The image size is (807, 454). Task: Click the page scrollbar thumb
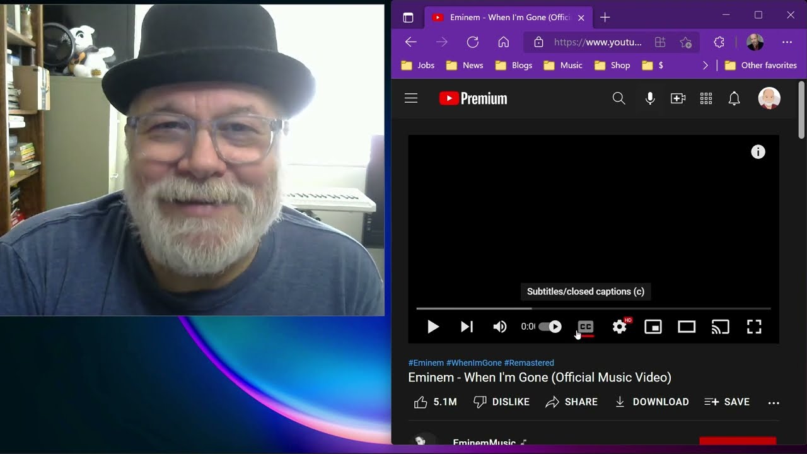pos(801,110)
